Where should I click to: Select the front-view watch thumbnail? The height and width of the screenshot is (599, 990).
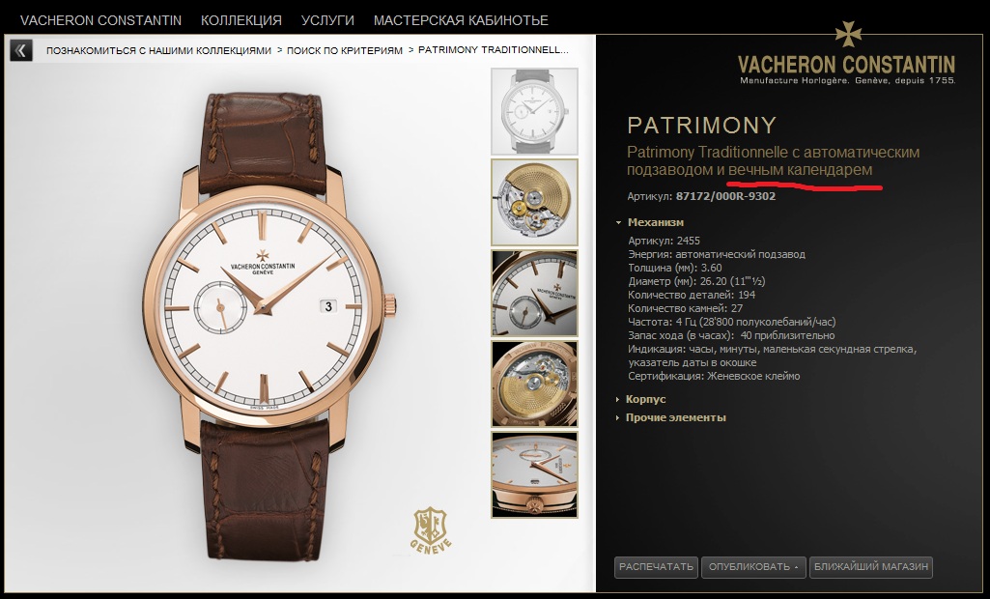pyautogui.click(x=535, y=111)
